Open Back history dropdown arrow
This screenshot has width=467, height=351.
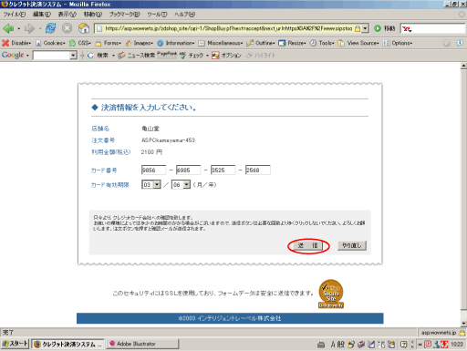click(19, 29)
